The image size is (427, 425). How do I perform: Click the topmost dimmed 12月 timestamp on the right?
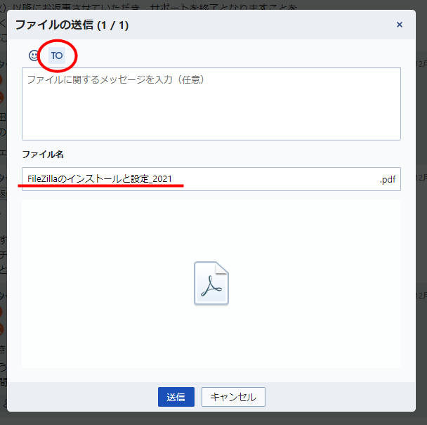[421, 63]
